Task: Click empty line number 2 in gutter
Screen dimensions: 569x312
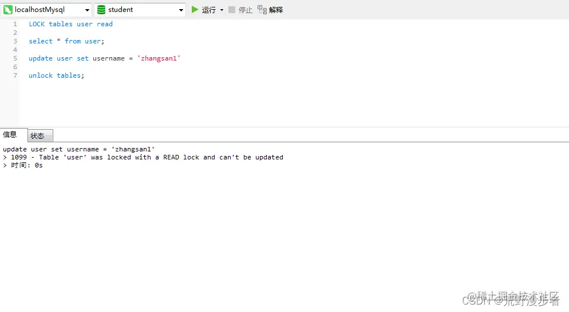Action: 15,33
